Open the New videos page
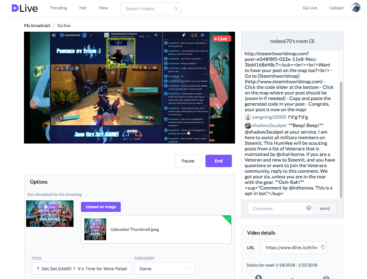 pyautogui.click(x=103, y=8)
